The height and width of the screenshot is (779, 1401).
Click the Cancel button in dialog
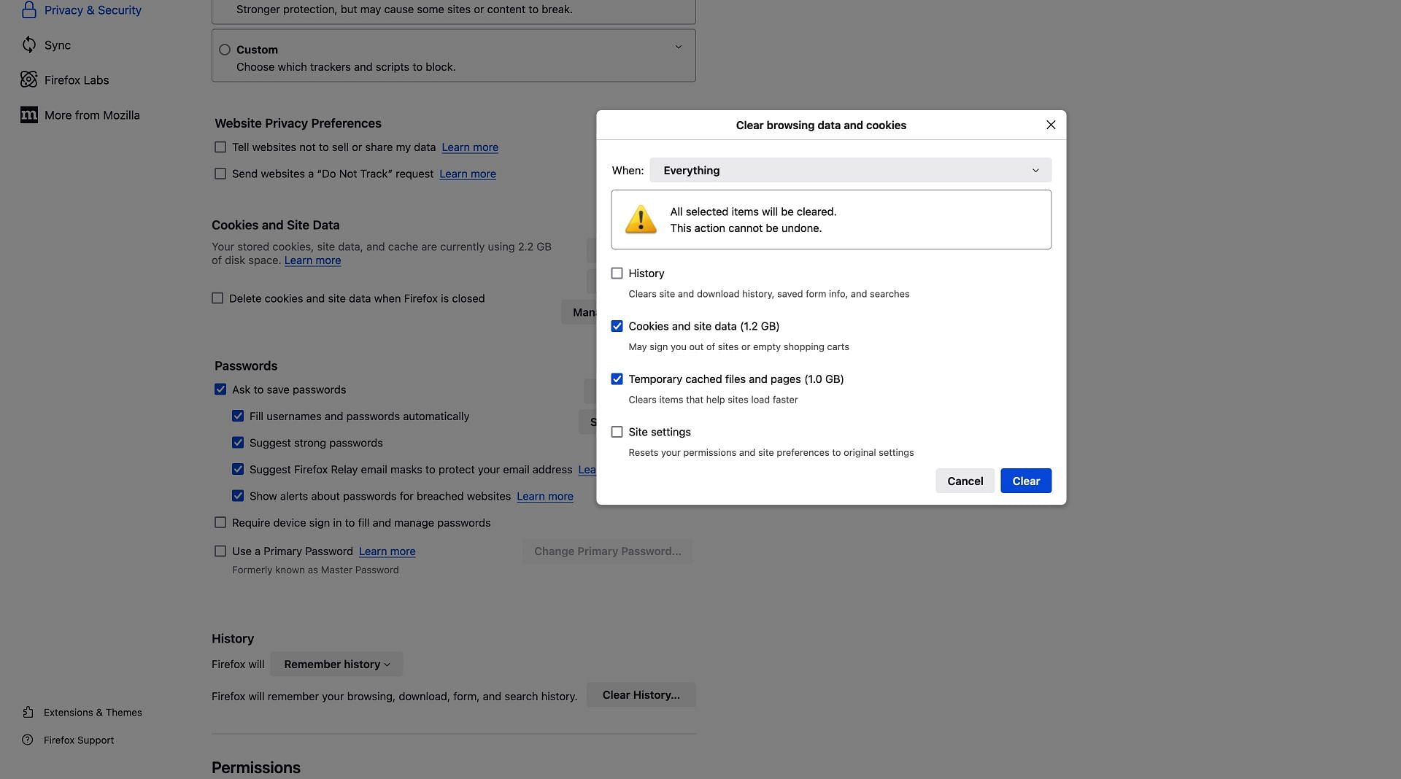[965, 481]
